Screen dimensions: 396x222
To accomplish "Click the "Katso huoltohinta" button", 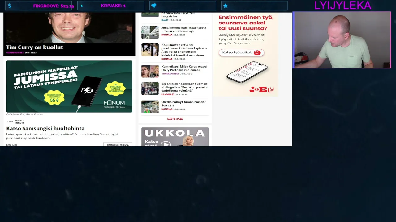I will [118, 145].
